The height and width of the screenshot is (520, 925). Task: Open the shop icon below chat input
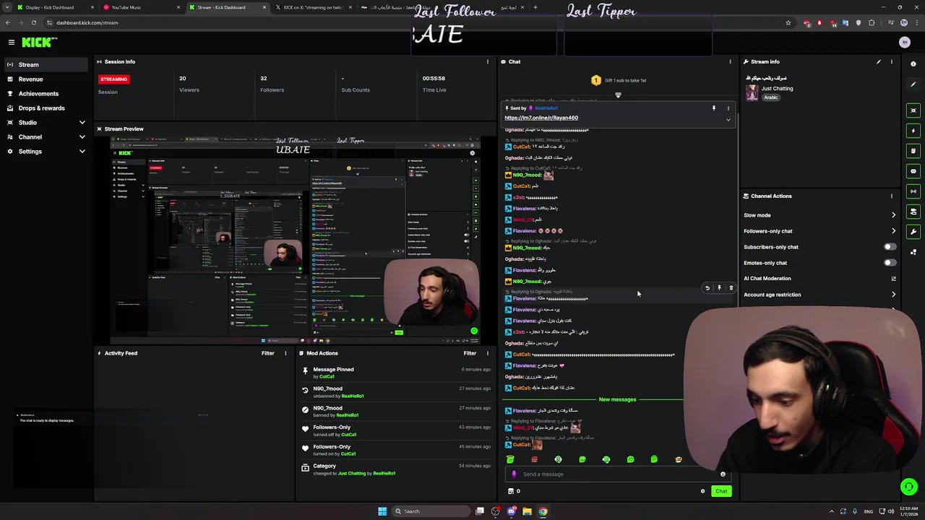(511, 491)
